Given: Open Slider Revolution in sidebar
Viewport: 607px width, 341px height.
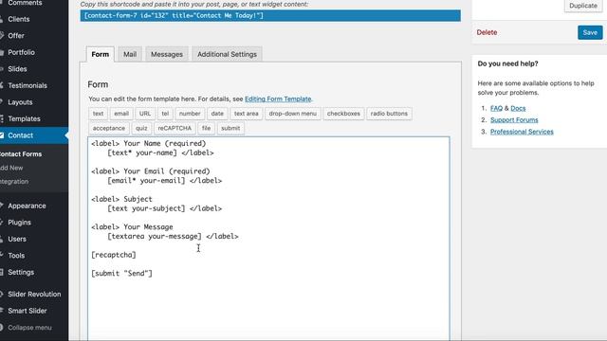Looking at the screenshot, I should coord(34,295).
